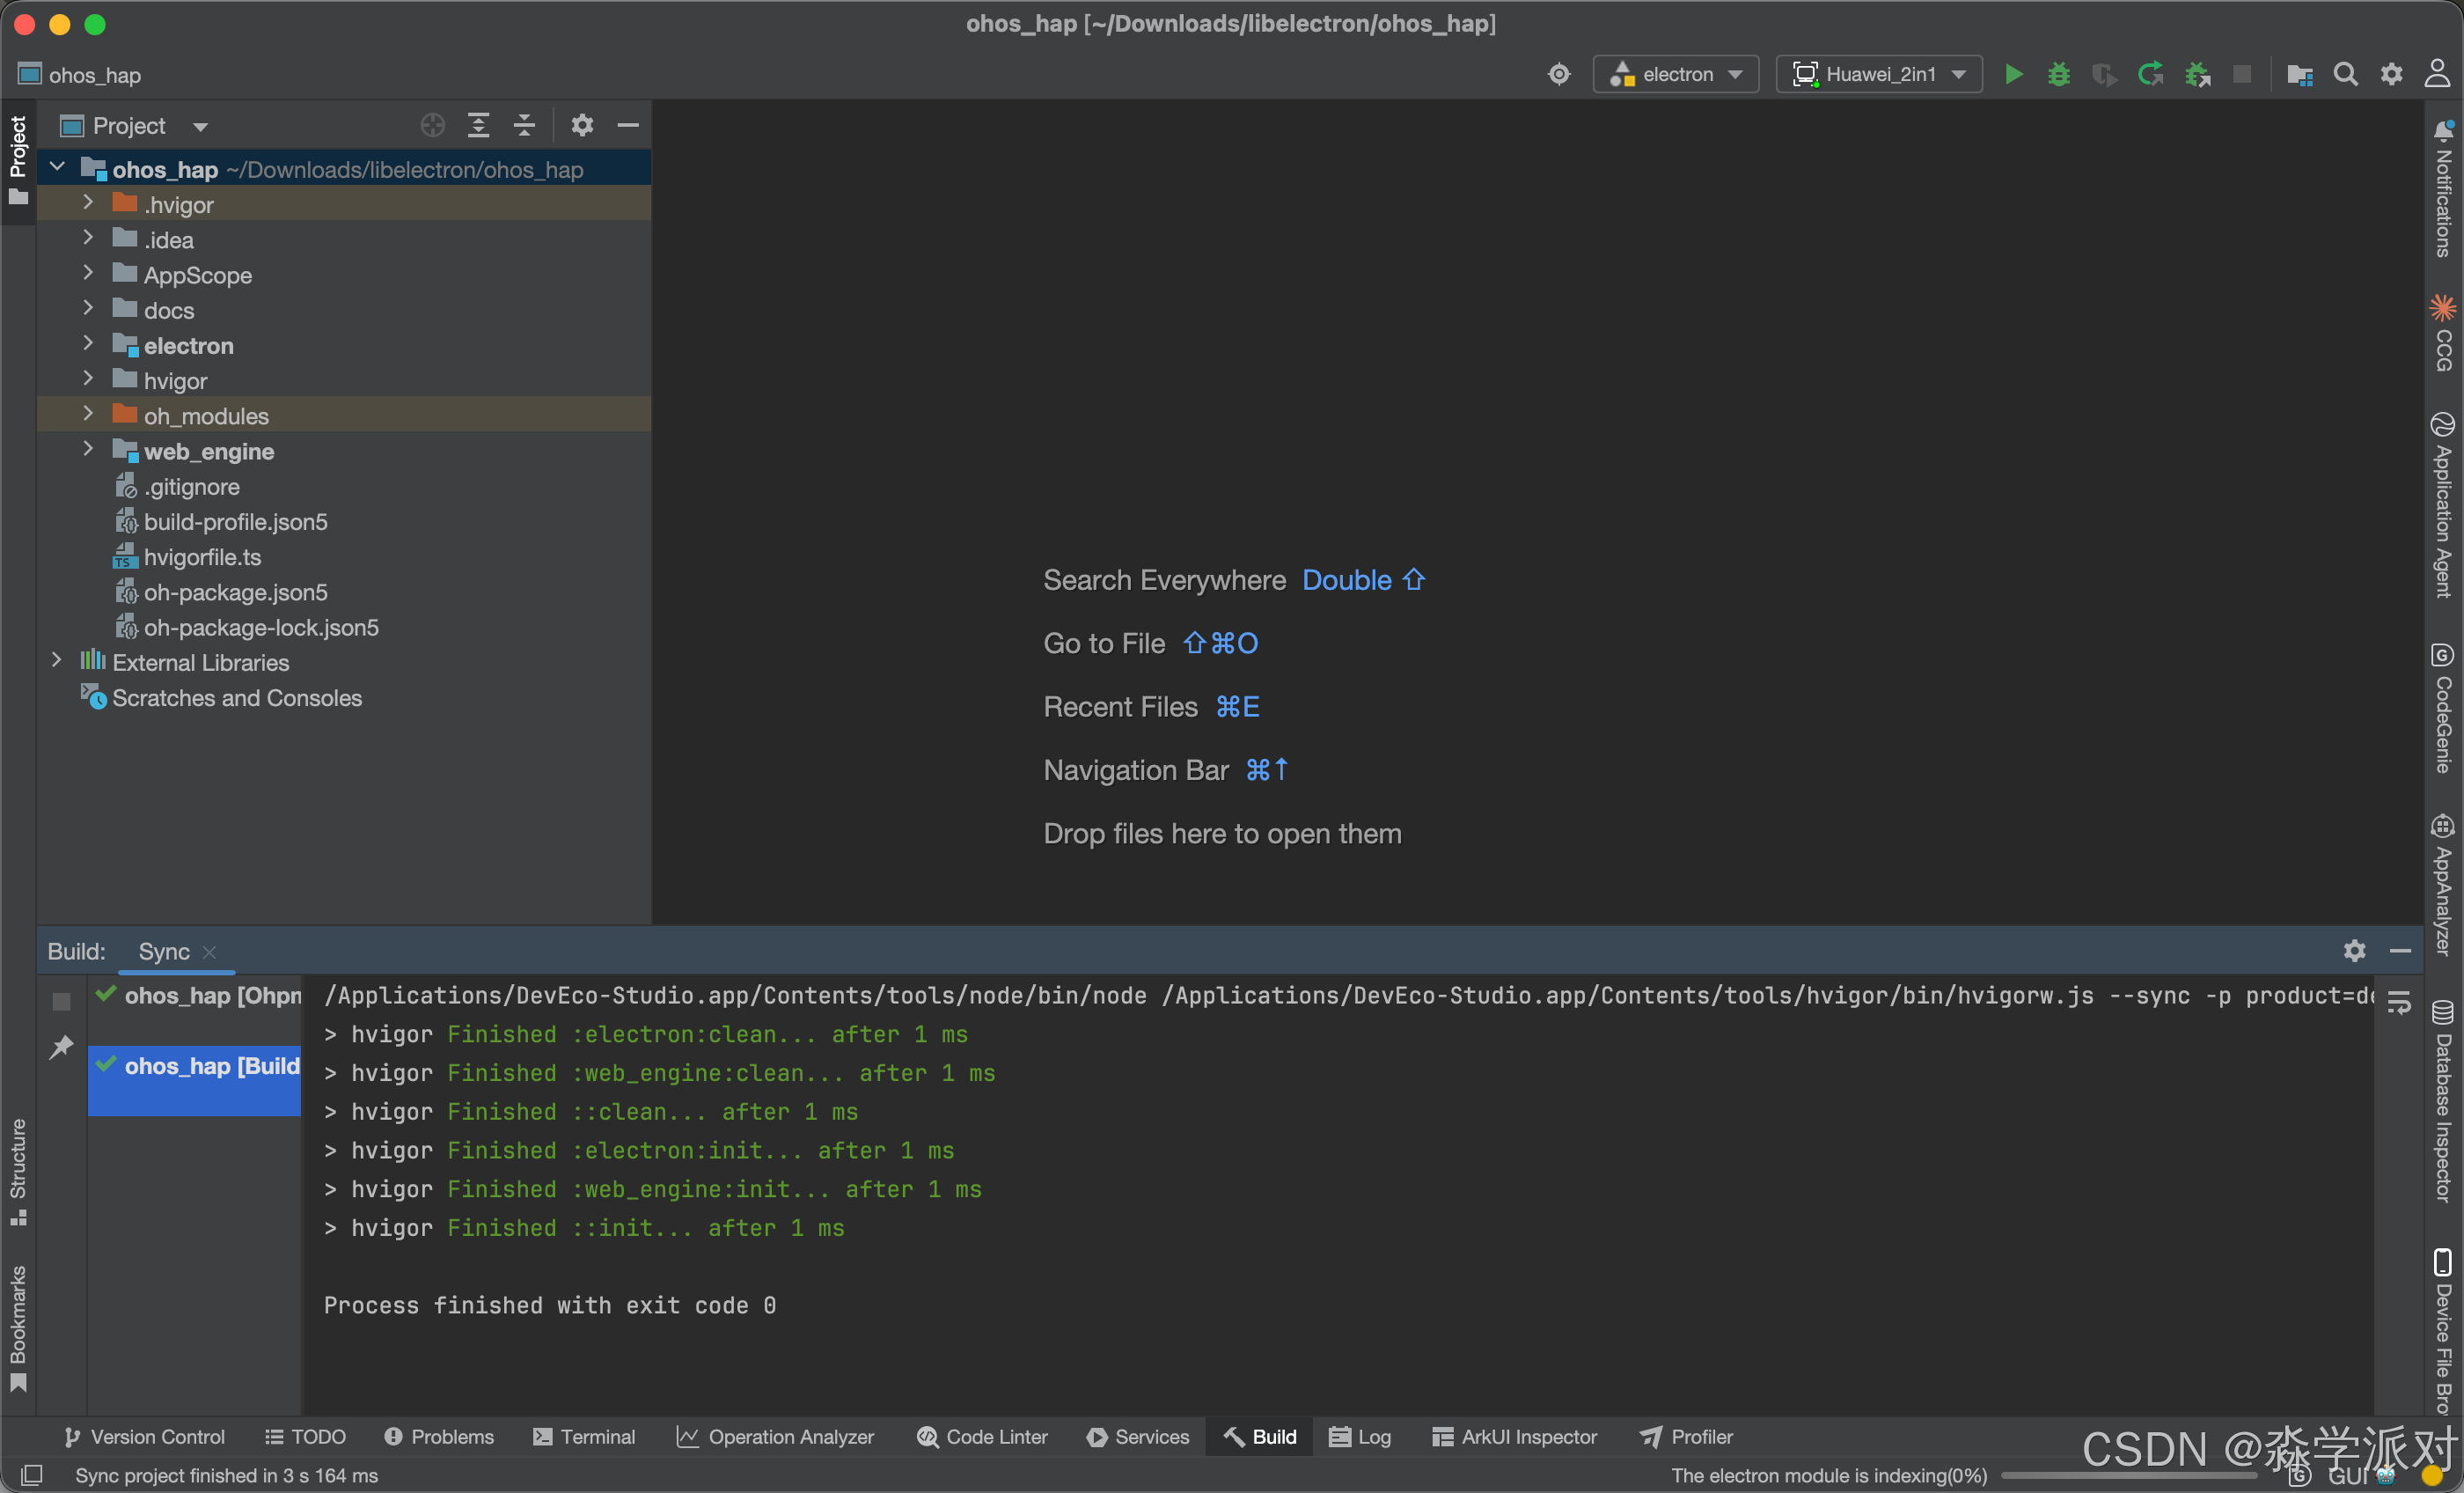Open IDE settings gear in top toolbar

2391,74
